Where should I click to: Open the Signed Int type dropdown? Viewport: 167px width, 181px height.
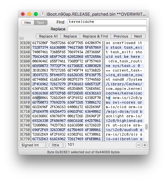click(34, 145)
